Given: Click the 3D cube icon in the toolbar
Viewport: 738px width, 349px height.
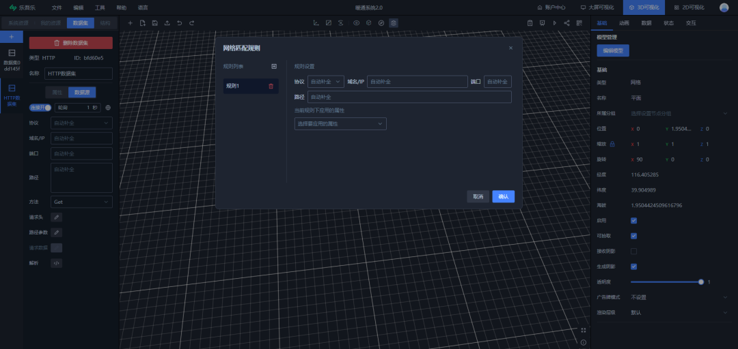Looking at the screenshot, I should (x=368, y=23).
